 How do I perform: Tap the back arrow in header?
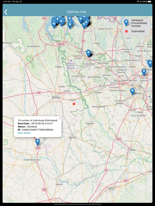[x=6, y=12]
